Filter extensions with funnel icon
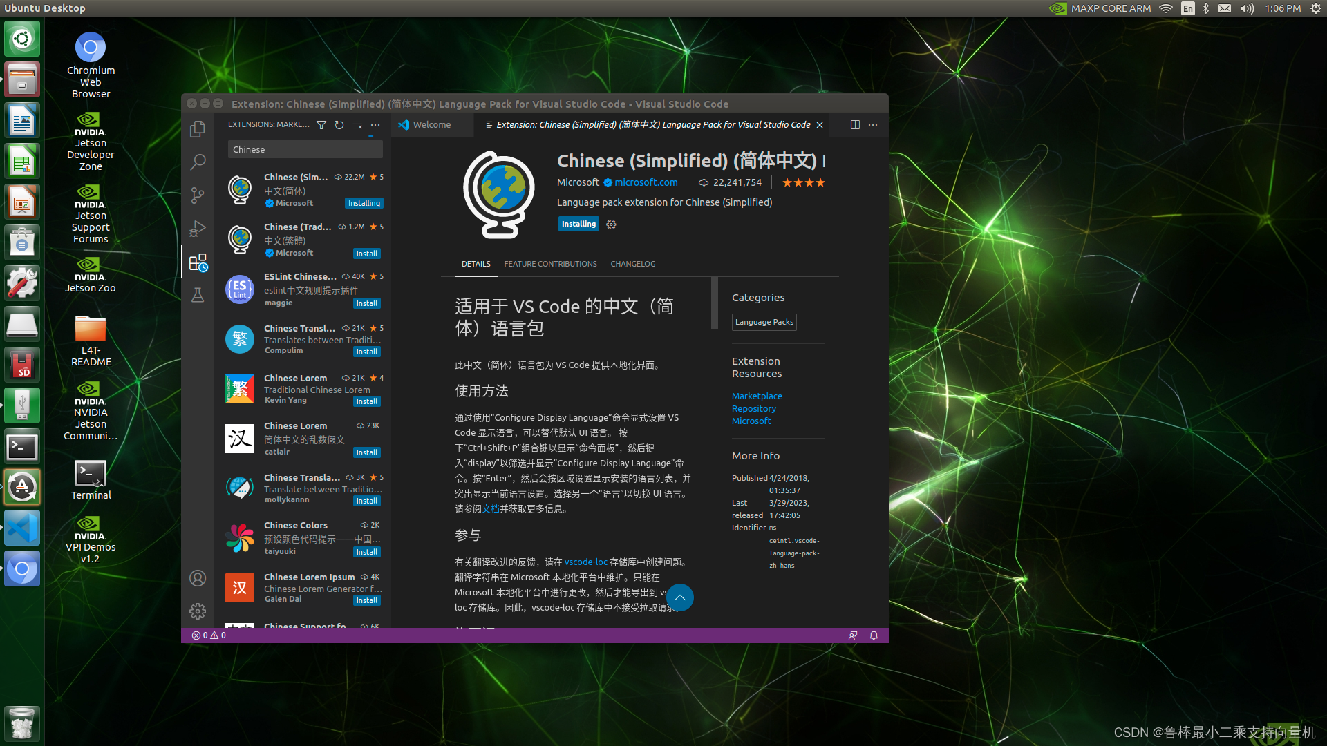This screenshot has width=1327, height=746. pyautogui.click(x=321, y=125)
